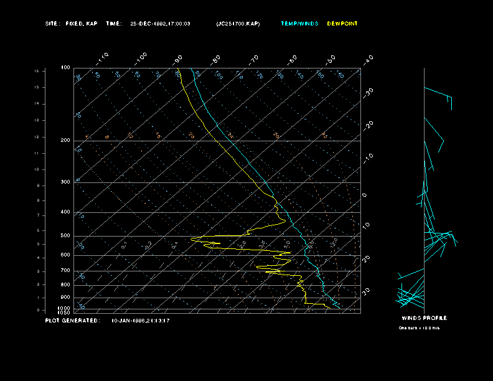Screen dimensions: 493x381
Task: Click the 300 pressure level label
Action: pyautogui.click(x=65, y=182)
